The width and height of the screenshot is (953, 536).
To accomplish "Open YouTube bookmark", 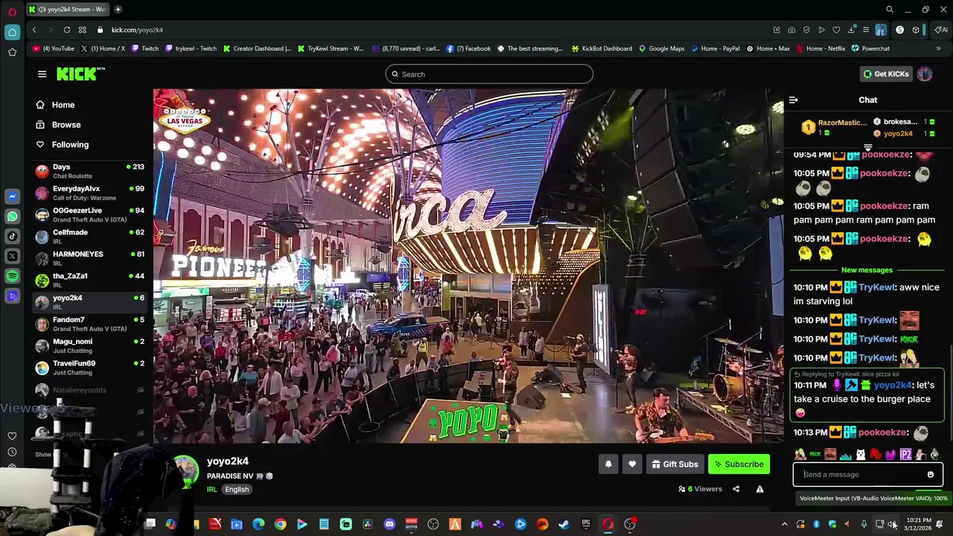I will tap(54, 48).
